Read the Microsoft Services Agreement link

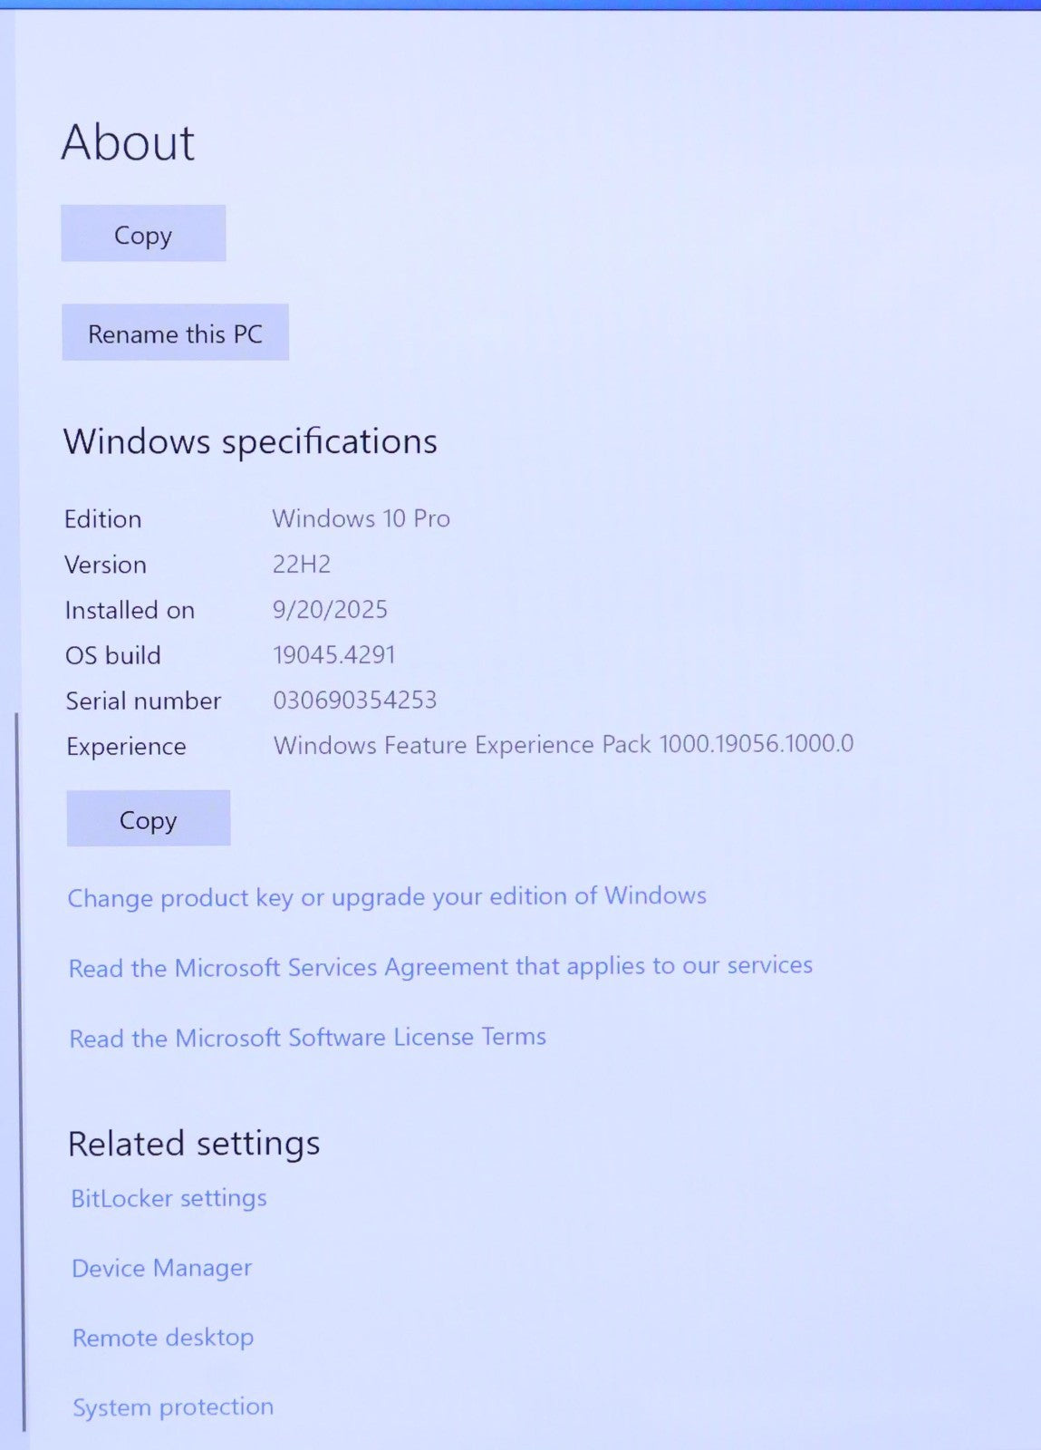(x=440, y=967)
